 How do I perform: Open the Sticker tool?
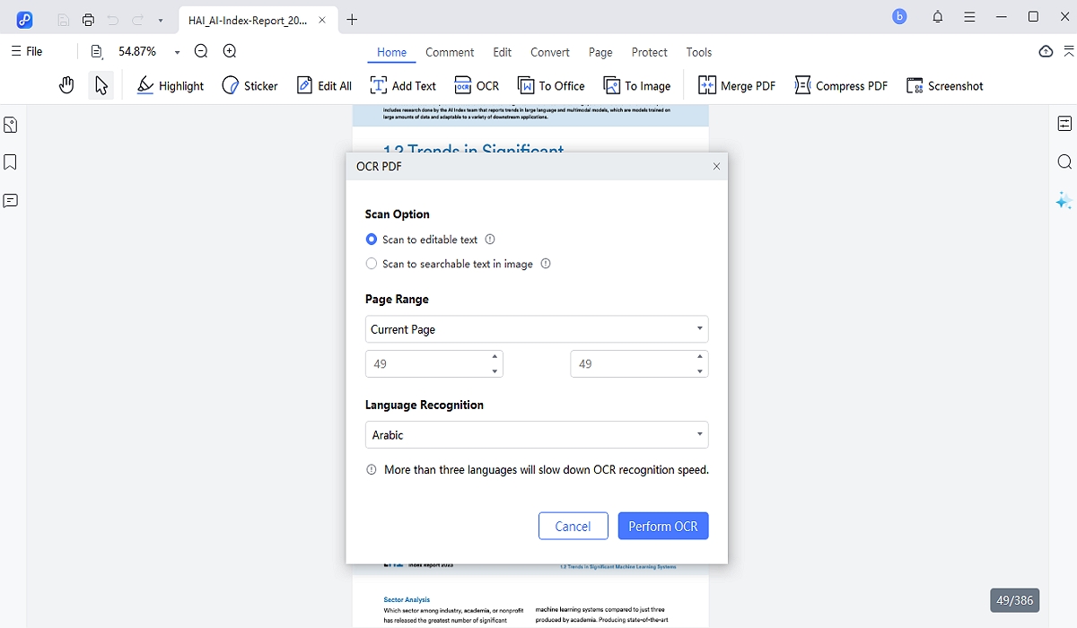[x=250, y=85]
